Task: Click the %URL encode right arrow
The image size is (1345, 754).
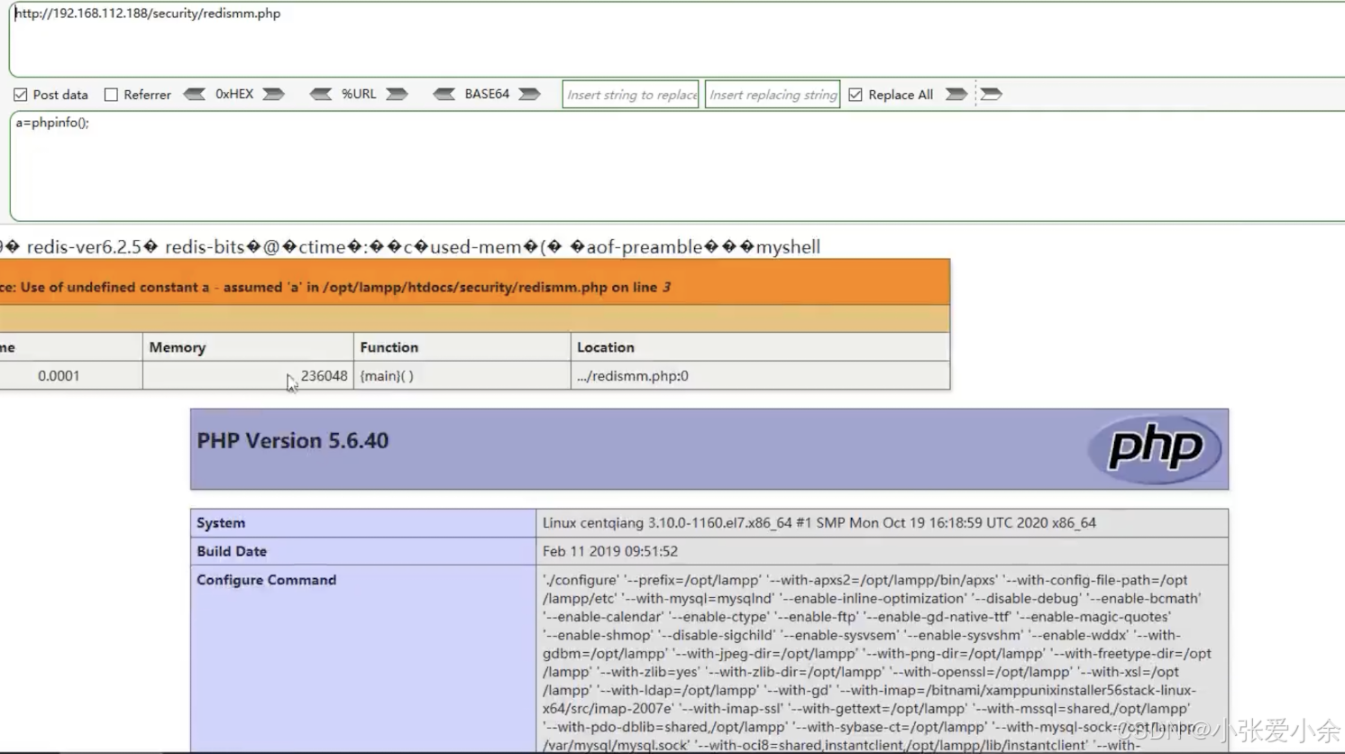Action: [398, 94]
